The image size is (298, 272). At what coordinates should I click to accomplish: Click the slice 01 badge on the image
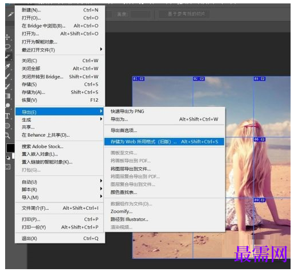pyautogui.click(x=139, y=79)
